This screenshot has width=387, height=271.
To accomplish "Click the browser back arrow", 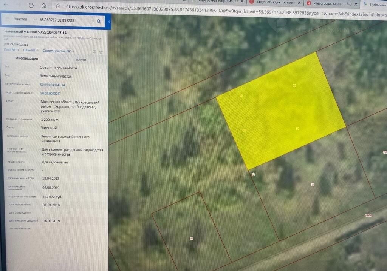I will click(x=6, y=6).
